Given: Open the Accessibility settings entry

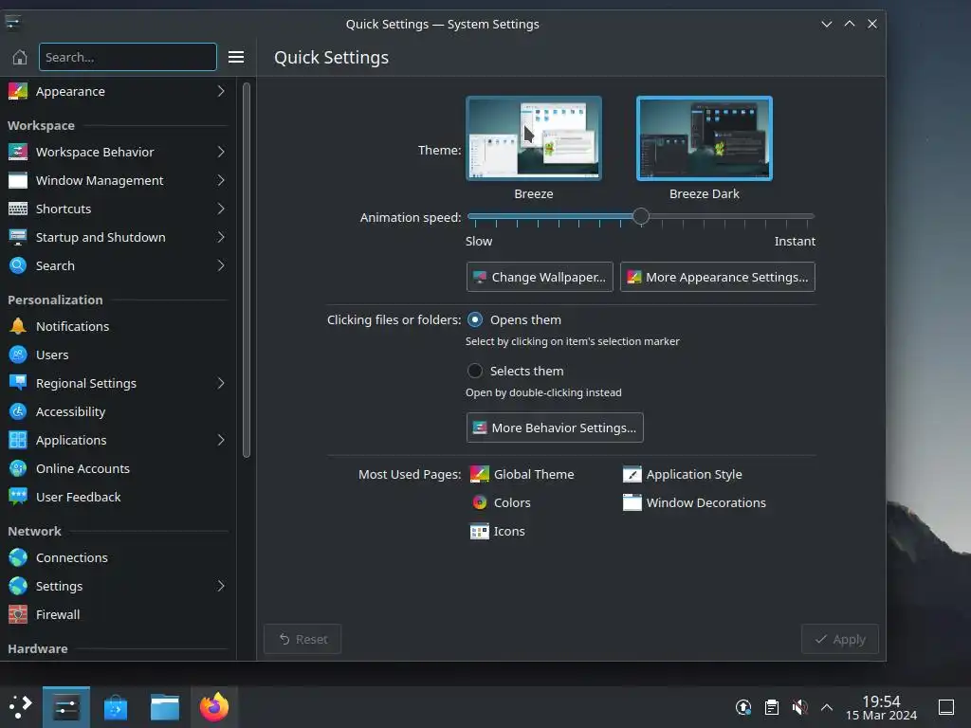Looking at the screenshot, I should click(x=118, y=411).
